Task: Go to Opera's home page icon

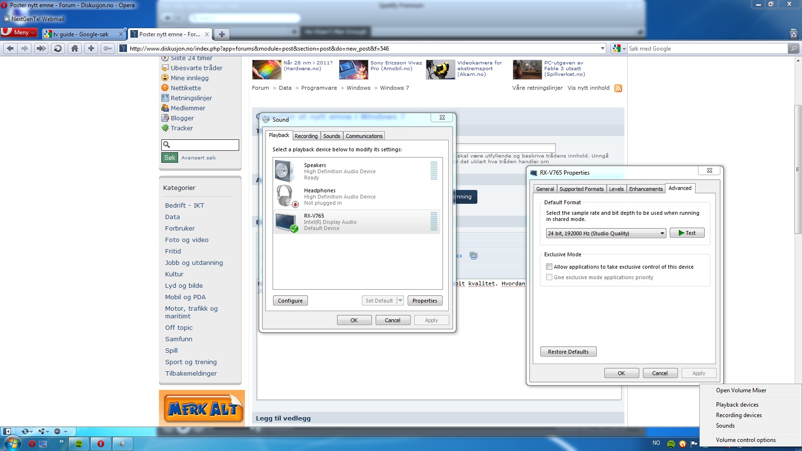Action: tap(74, 48)
